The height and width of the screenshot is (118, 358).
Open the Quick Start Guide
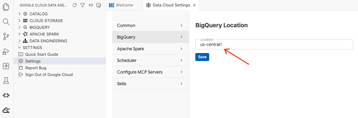point(42,55)
